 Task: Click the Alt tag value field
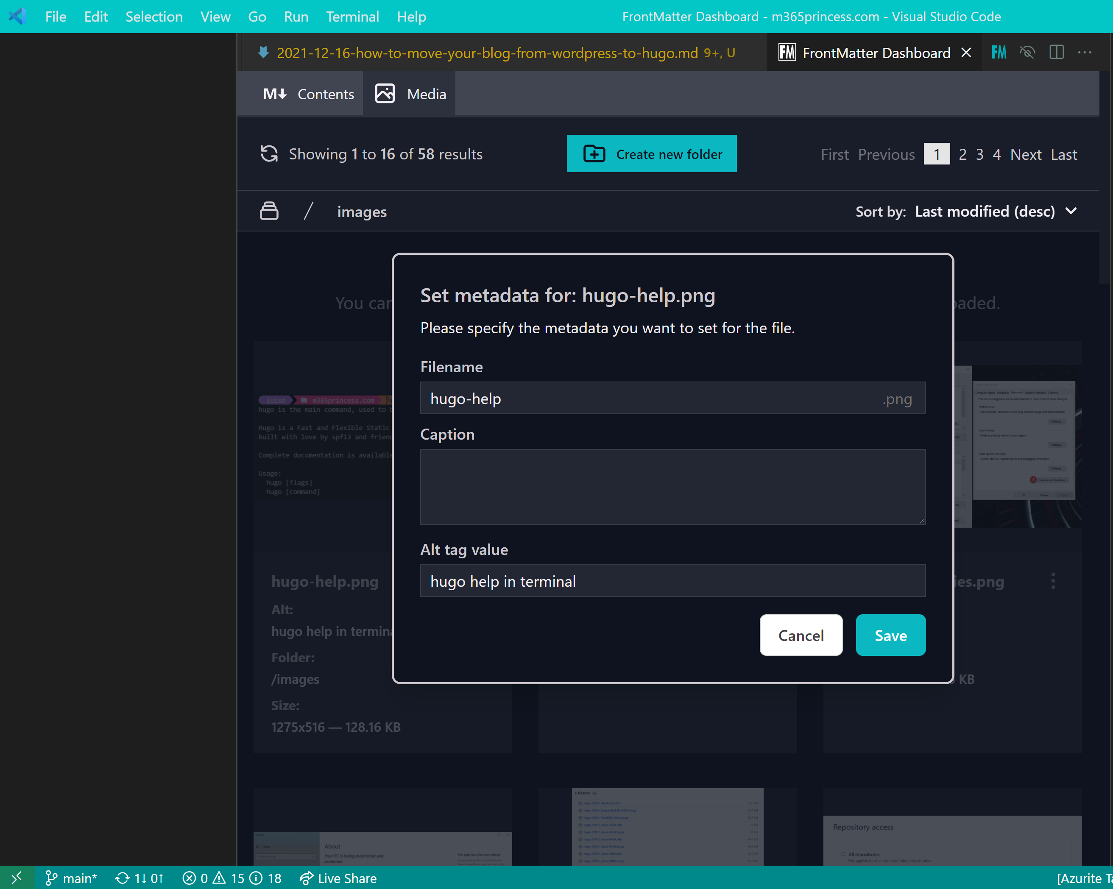[x=672, y=581]
